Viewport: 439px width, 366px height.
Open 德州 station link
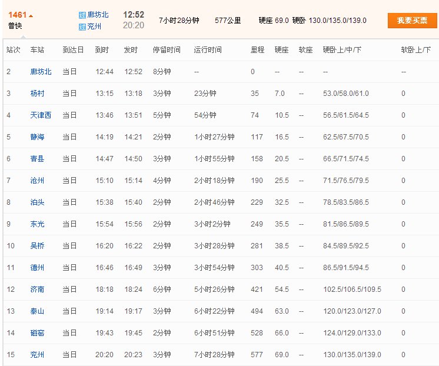[x=37, y=268]
